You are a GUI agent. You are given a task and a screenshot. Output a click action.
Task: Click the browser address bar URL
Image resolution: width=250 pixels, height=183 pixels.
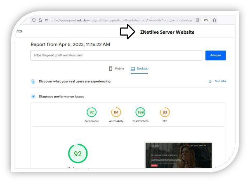[120, 20]
